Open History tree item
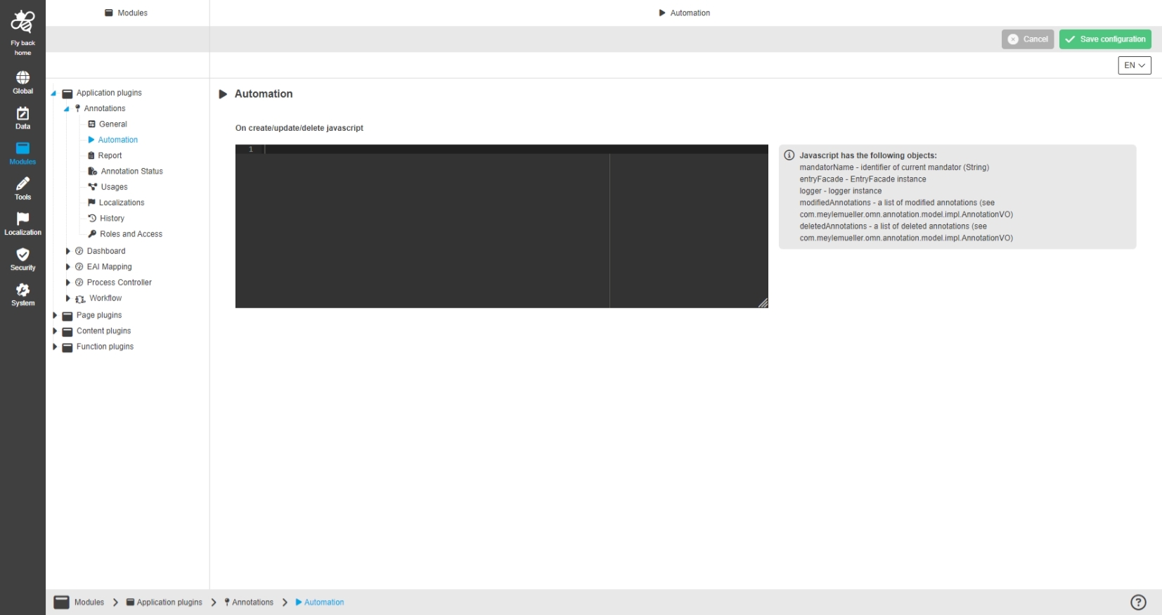Image resolution: width=1162 pixels, height=615 pixels. 112,219
